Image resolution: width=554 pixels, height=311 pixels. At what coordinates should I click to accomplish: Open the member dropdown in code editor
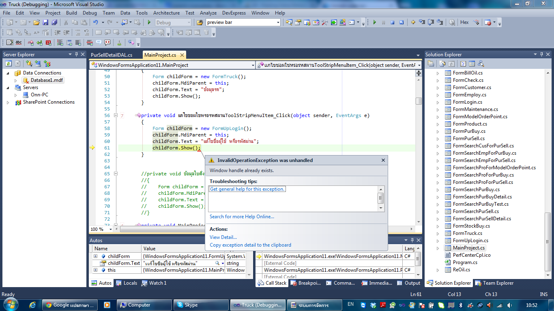(419, 65)
